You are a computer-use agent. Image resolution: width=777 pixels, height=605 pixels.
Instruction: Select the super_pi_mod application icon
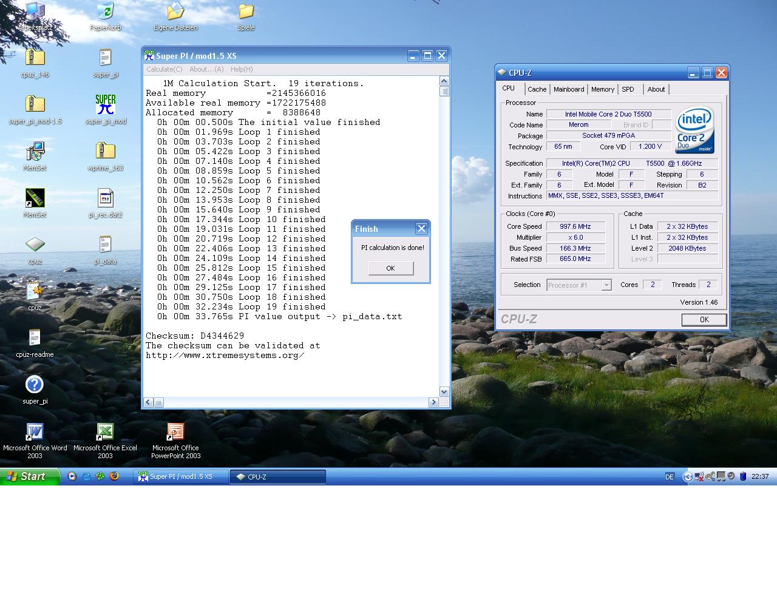105,105
